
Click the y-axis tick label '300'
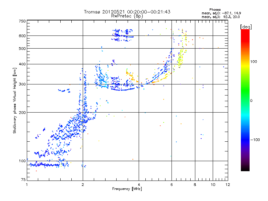coord(22,84)
